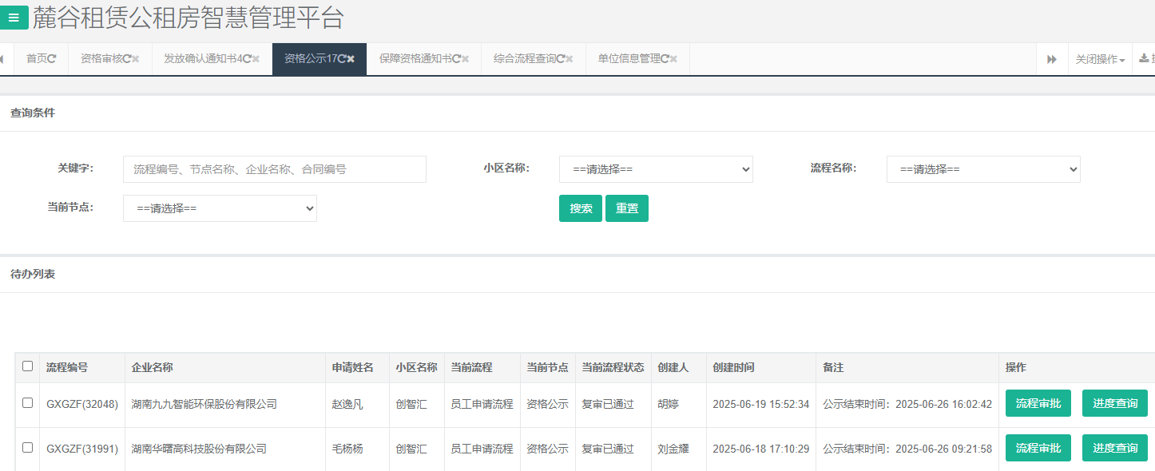The width and height of the screenshot is (1155, 471).
Task: Tick the select-all checkbox in table header
Action: (x=28, y=366)
